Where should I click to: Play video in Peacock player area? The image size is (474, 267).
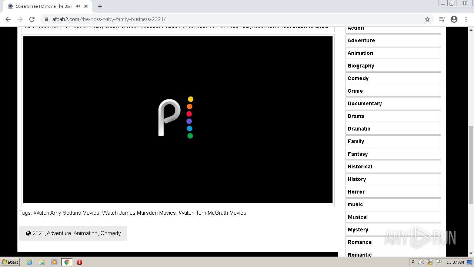point(178,119)
